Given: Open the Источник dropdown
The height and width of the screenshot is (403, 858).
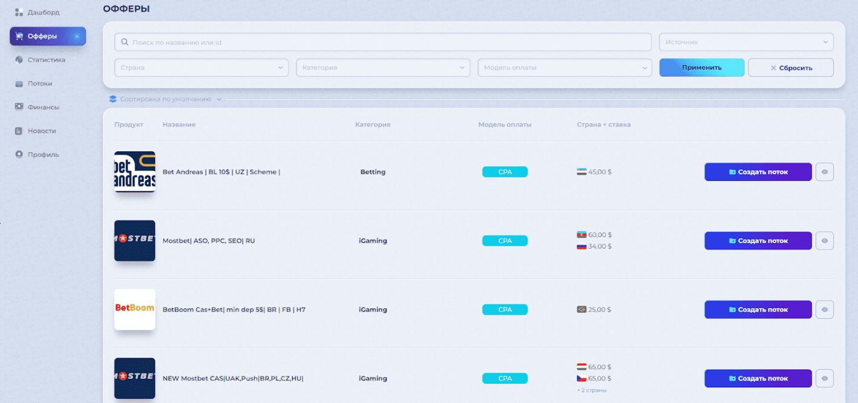Looking at the screenshot, I should [x=746, y=42].
